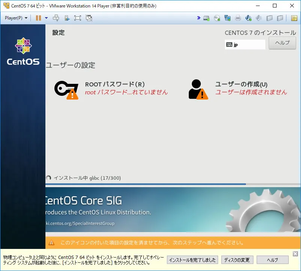Click the ROOT パスワード(R) label
301x271 pixels.
tap(115, 84)
